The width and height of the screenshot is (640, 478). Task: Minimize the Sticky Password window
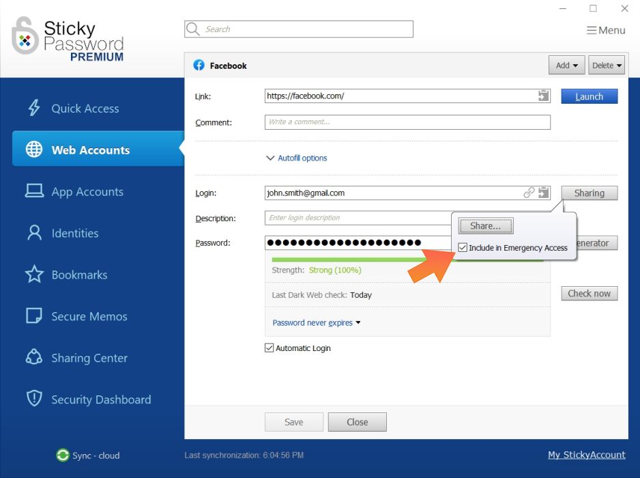pos(563,8)
